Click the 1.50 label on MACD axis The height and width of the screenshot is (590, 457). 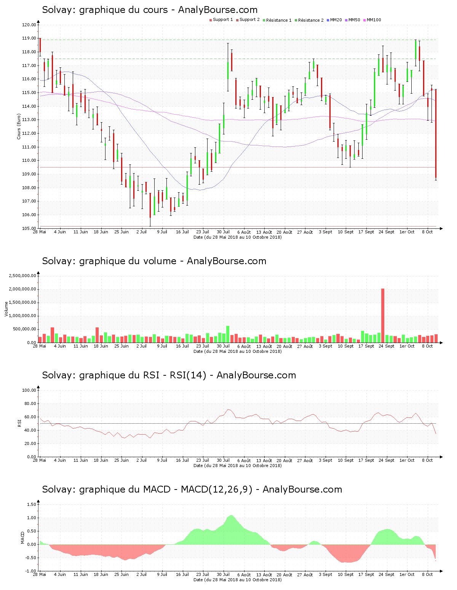[32, 504]
